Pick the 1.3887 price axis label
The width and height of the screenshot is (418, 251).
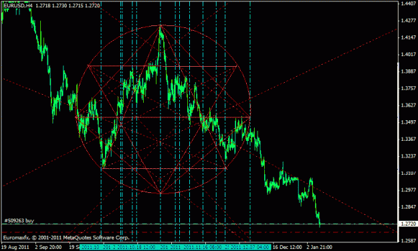[409, 71]
